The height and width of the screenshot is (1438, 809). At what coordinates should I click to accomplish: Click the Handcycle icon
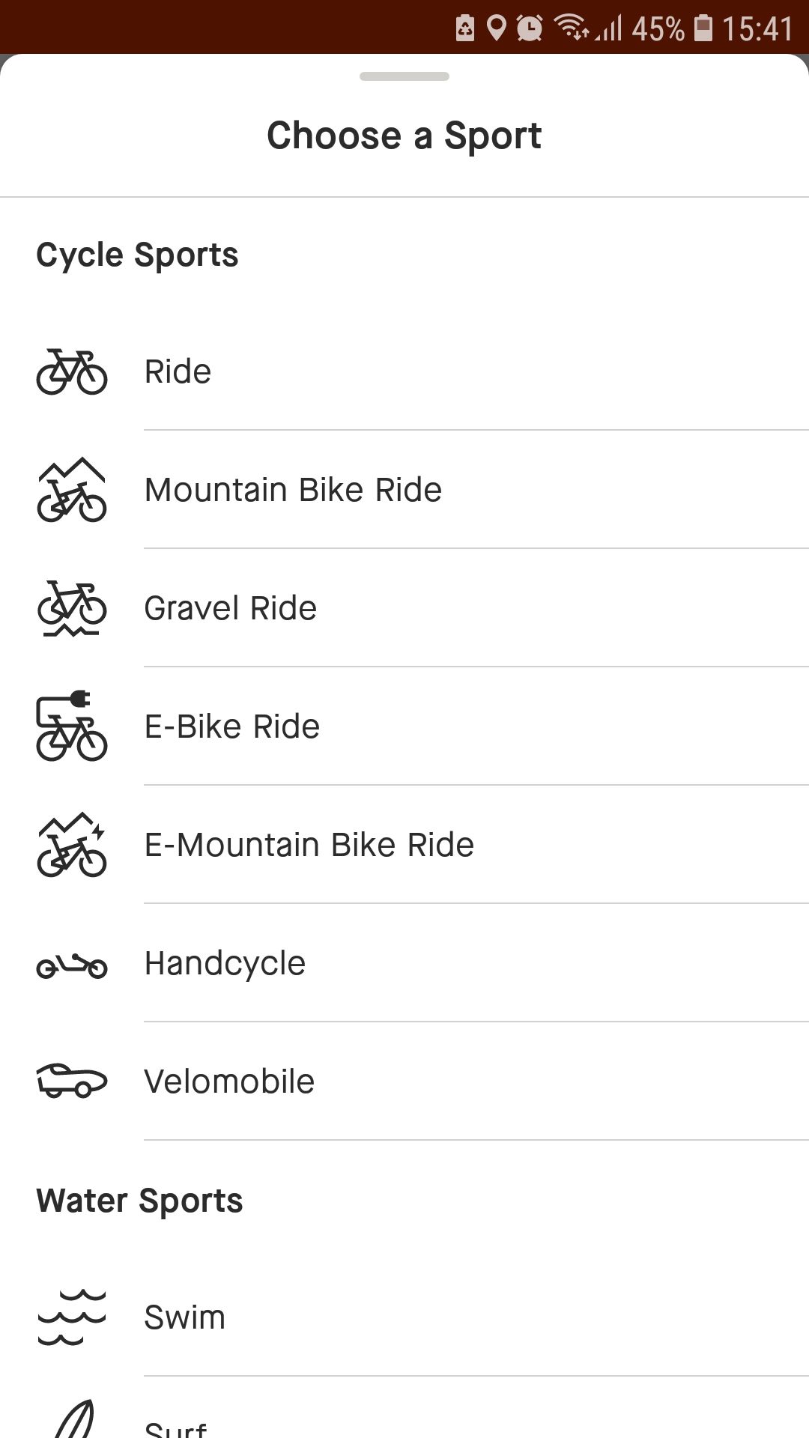pos(72,966)
